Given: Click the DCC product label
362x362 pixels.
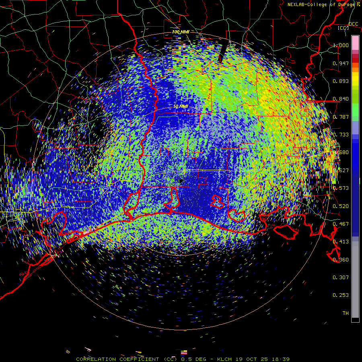Looking at the screenshot, I should click(x=353, y=24).
